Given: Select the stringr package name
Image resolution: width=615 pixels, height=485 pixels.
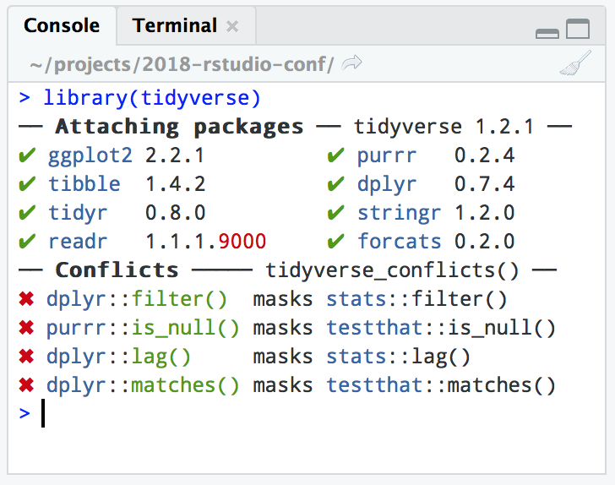Looking at the screenshot, I should click(399, 213).
